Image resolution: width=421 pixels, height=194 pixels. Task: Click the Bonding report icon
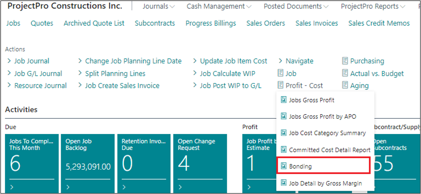[x=284, y=165]
